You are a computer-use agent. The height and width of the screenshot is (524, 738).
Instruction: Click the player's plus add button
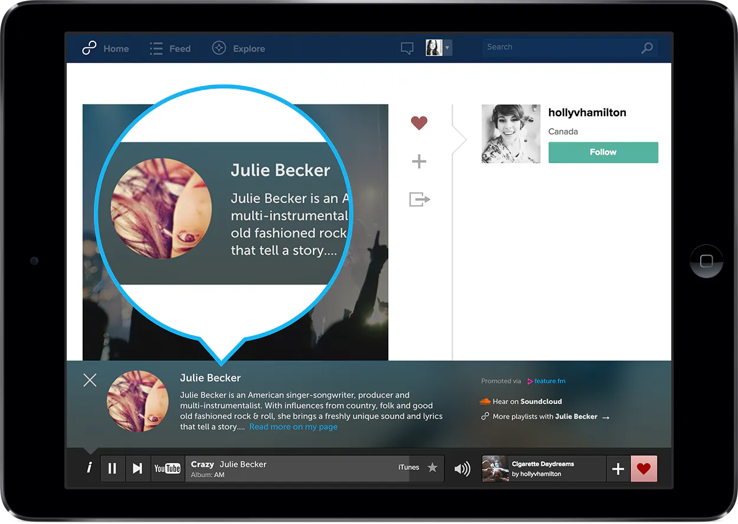(x=618, y=469)
